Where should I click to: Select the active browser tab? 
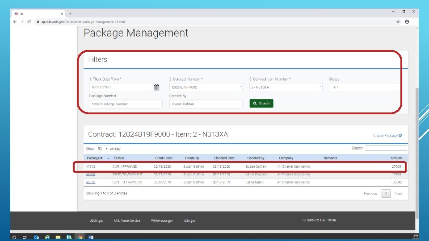38,14
